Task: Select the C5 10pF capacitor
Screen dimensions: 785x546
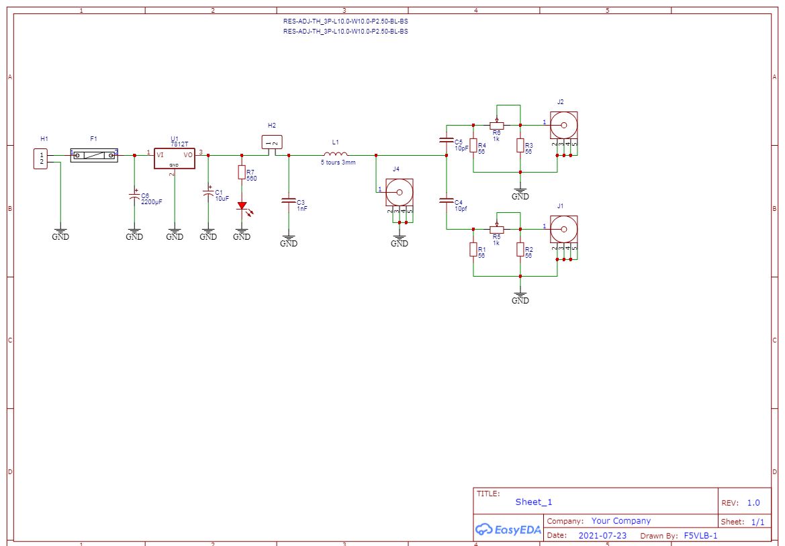Action: coord(445,141)
